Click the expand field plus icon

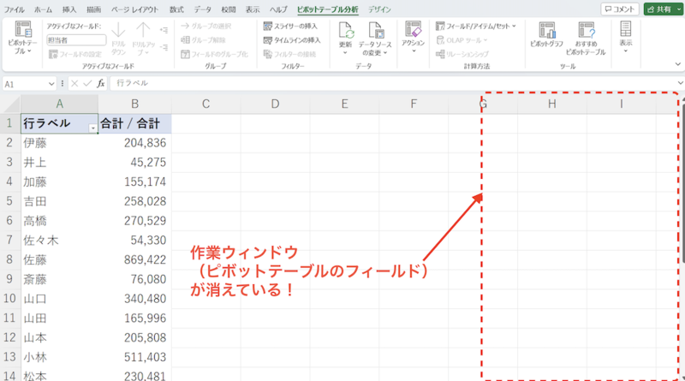pos(164,30)
